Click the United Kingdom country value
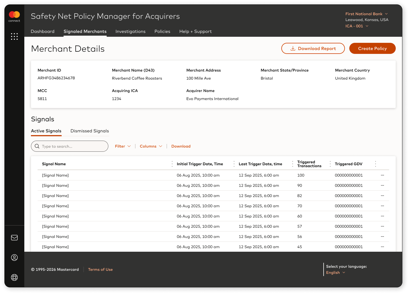 click(350, 78)
